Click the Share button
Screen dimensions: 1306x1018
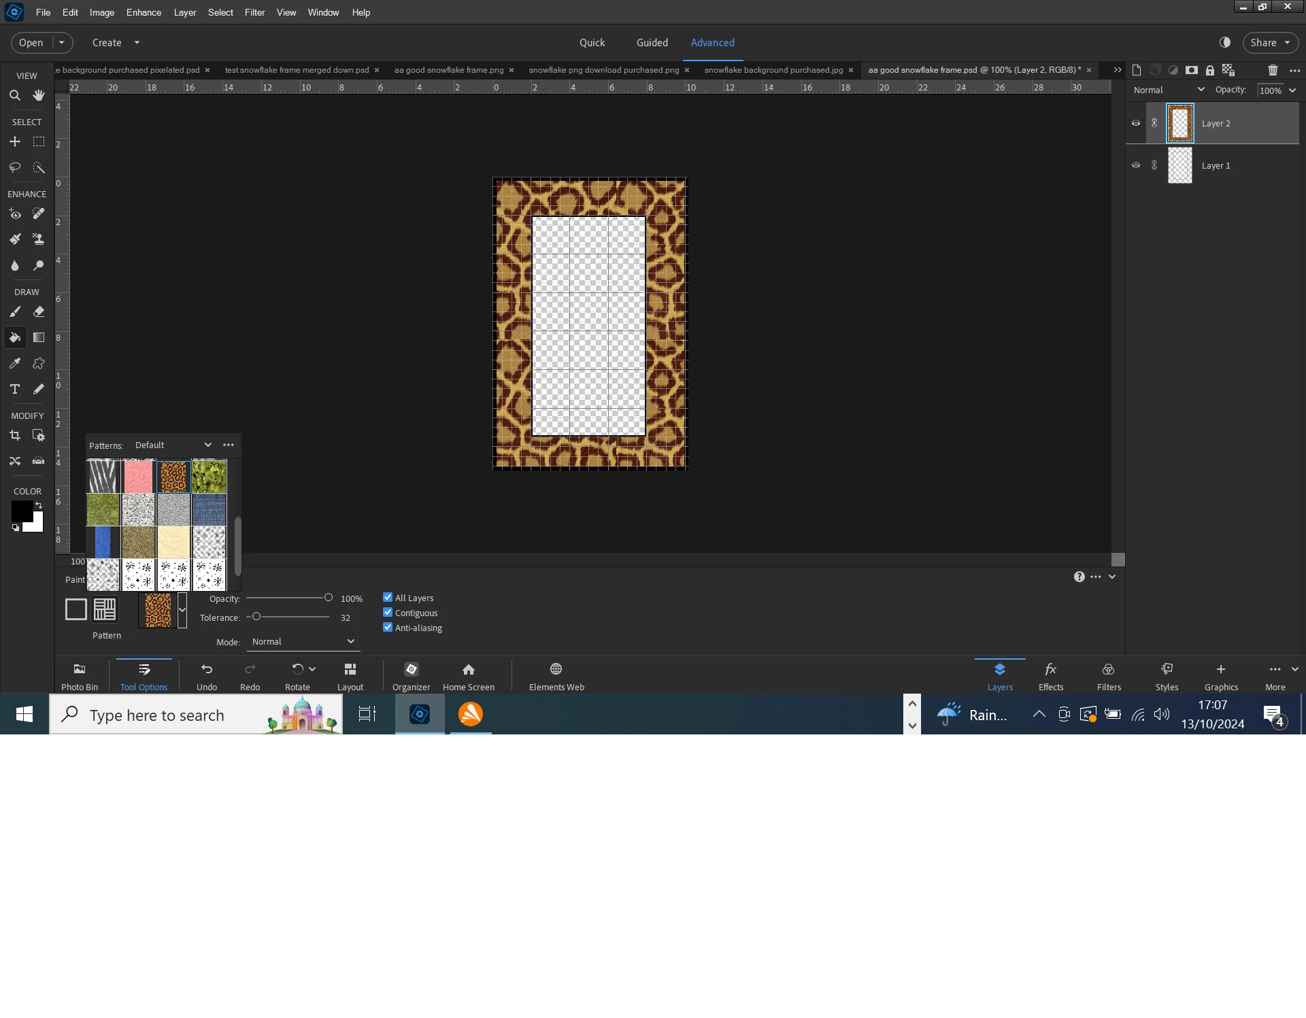pyautogui.click(x=1263, y=42)
